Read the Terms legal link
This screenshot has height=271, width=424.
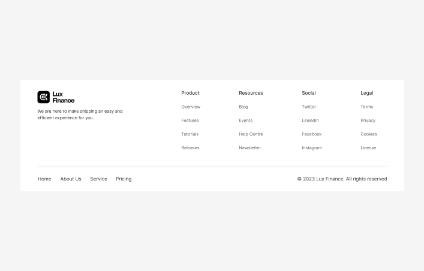coord(366,107)
